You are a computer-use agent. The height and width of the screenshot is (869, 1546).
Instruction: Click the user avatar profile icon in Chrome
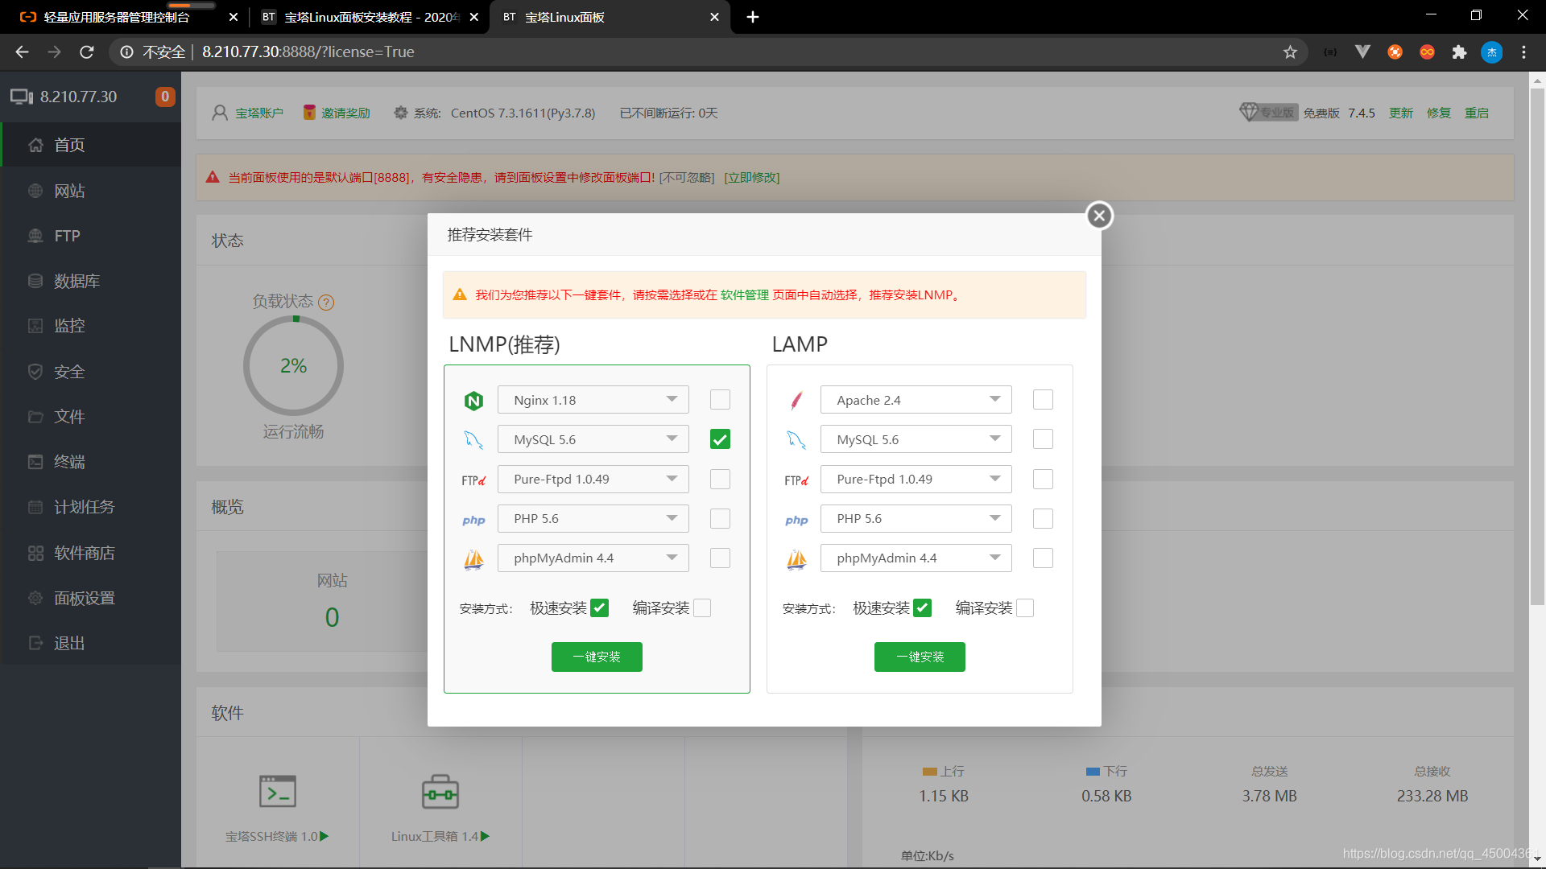pyautogui.click(x=1492, y=52)
